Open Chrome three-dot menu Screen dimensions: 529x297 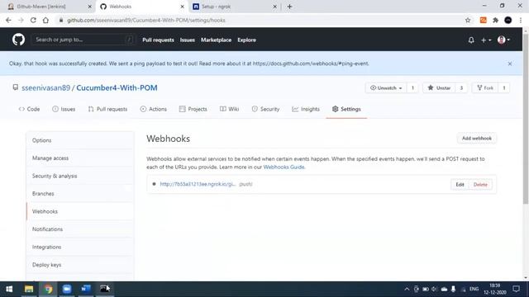[x=521, y=20]
